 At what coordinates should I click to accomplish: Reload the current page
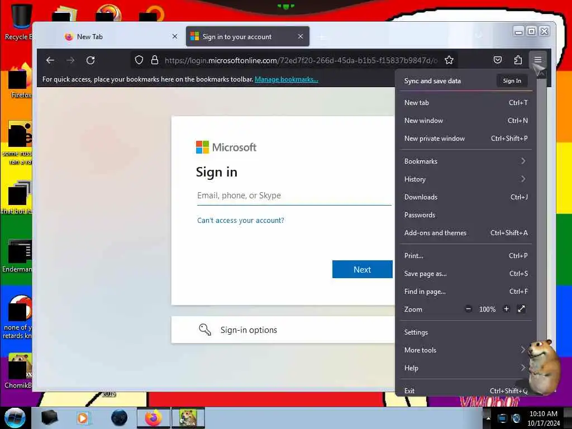click(91, 60)
